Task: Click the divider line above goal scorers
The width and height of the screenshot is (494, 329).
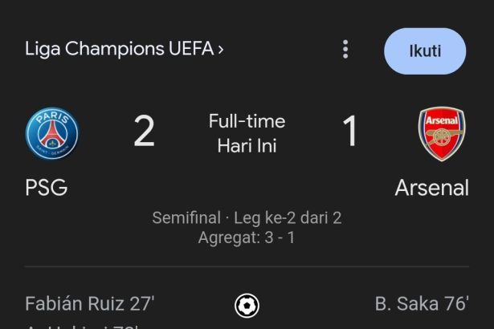Action: [247, 266]
